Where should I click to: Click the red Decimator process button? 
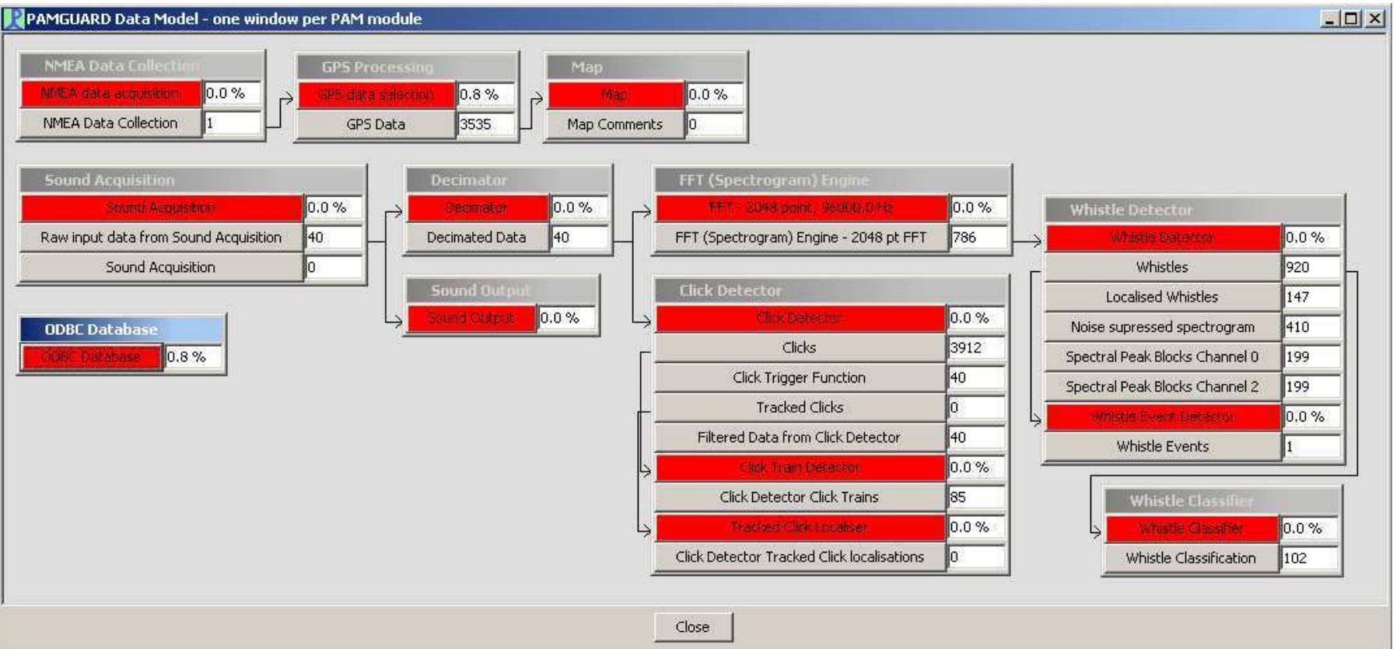(x=477, y=208)
